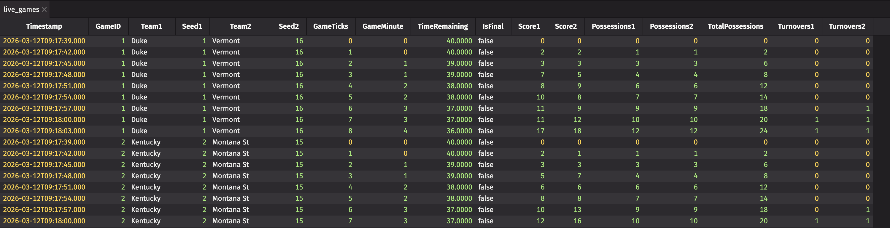Screen dimensions: 890x228
Task: Click the TotalPossessions column header
Action: click(x=735, y=26)
